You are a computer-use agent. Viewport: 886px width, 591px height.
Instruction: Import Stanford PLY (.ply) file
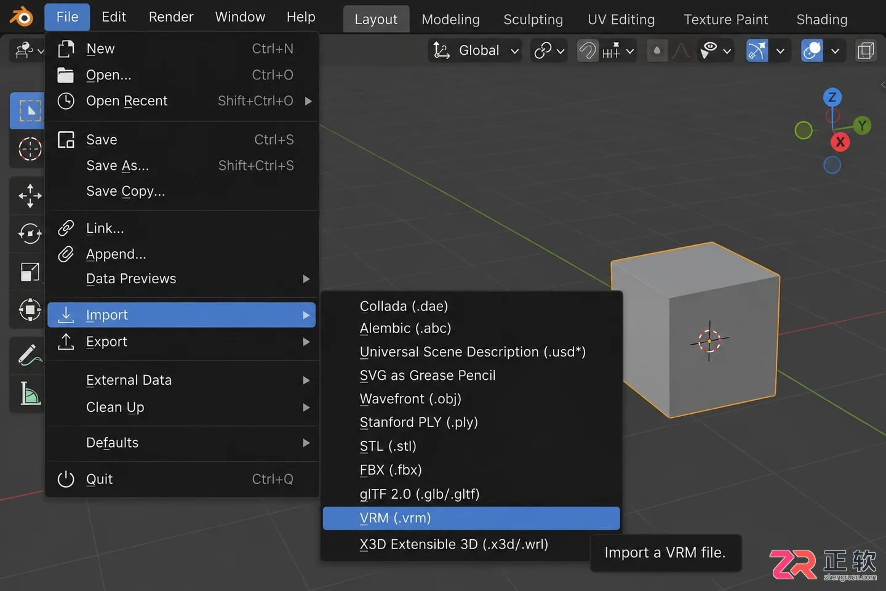coord(471,422)
